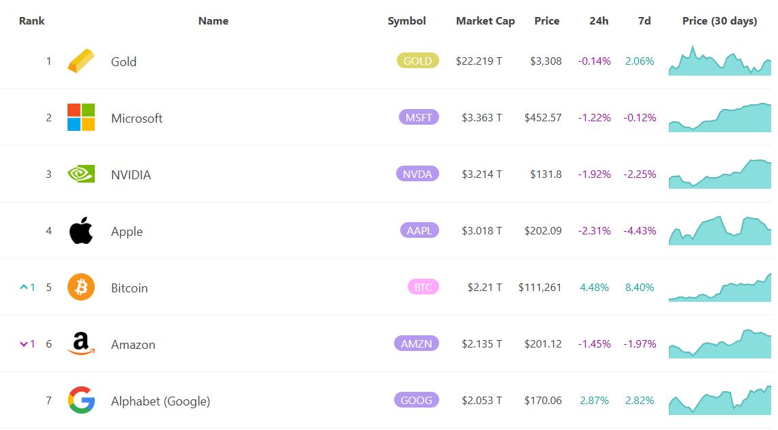Click the NVIDIA logo icon
This screenshot has height=430, width=778.
[81, 174]
